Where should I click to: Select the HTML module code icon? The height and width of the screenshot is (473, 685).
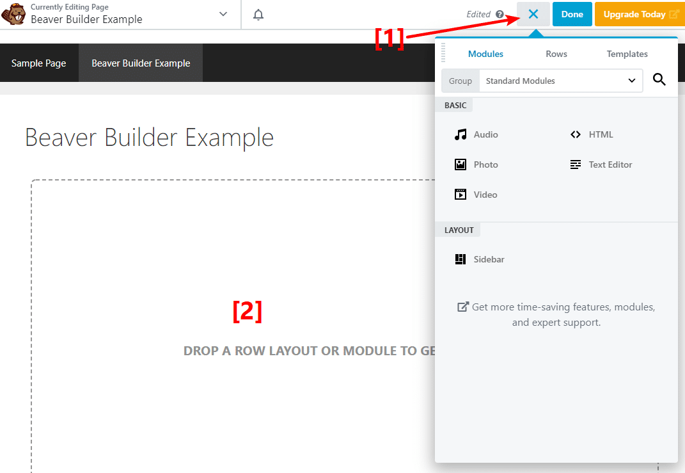pyautogui.click(x=576, y=134)
